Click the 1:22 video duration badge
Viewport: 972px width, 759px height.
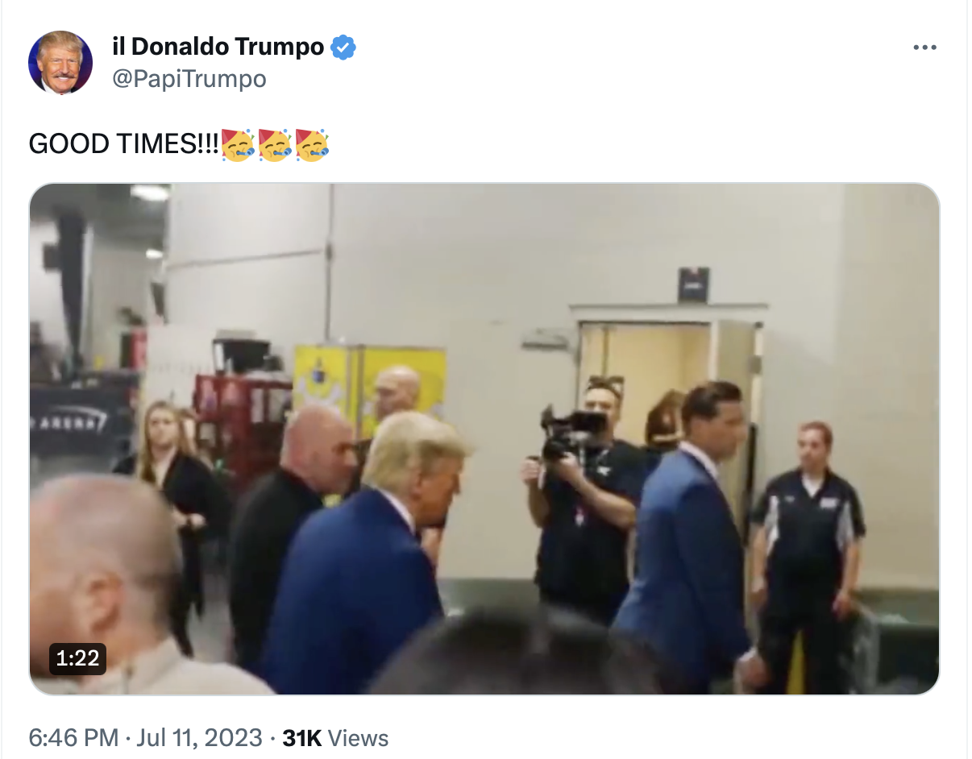pyautogui.click(x=77, y=658)
